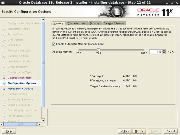
Task: Click the vertical scrollbar thumb in step list
Action: pos(43,64)
